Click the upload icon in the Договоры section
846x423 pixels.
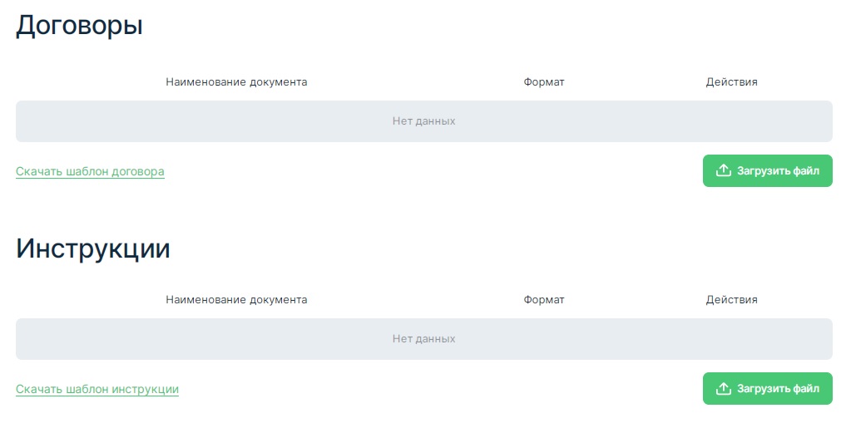click(x=724, y=170)
